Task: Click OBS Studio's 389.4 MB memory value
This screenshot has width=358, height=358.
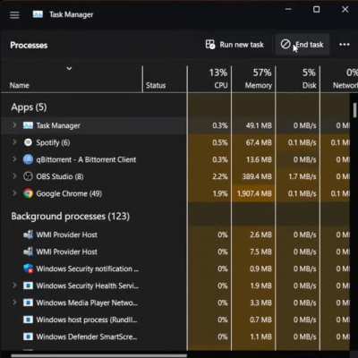Action: point(257,176)
